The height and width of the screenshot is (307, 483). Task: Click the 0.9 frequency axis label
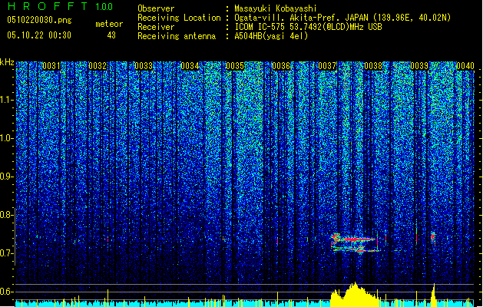(x=7, y=177)
